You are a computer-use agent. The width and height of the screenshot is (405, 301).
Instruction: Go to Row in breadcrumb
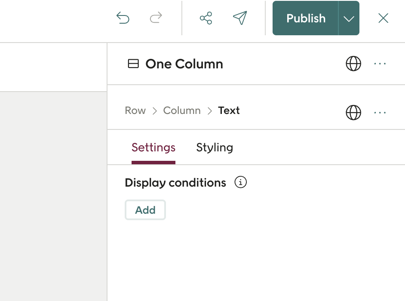point(135,111)
